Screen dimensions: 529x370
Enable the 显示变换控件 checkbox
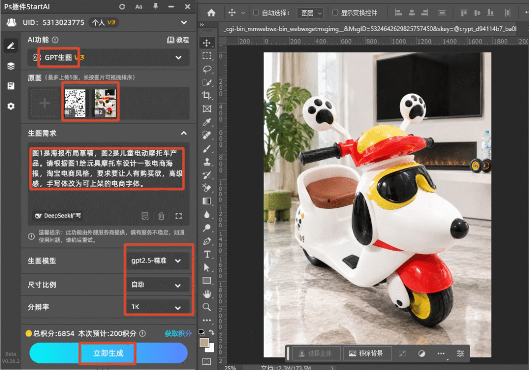click(335, 13)
